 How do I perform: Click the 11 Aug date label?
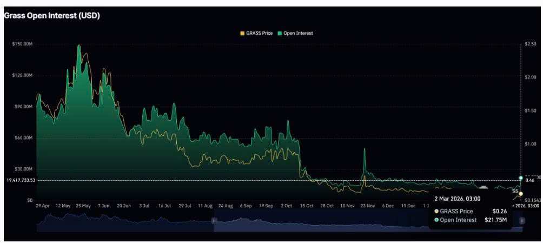206,206
